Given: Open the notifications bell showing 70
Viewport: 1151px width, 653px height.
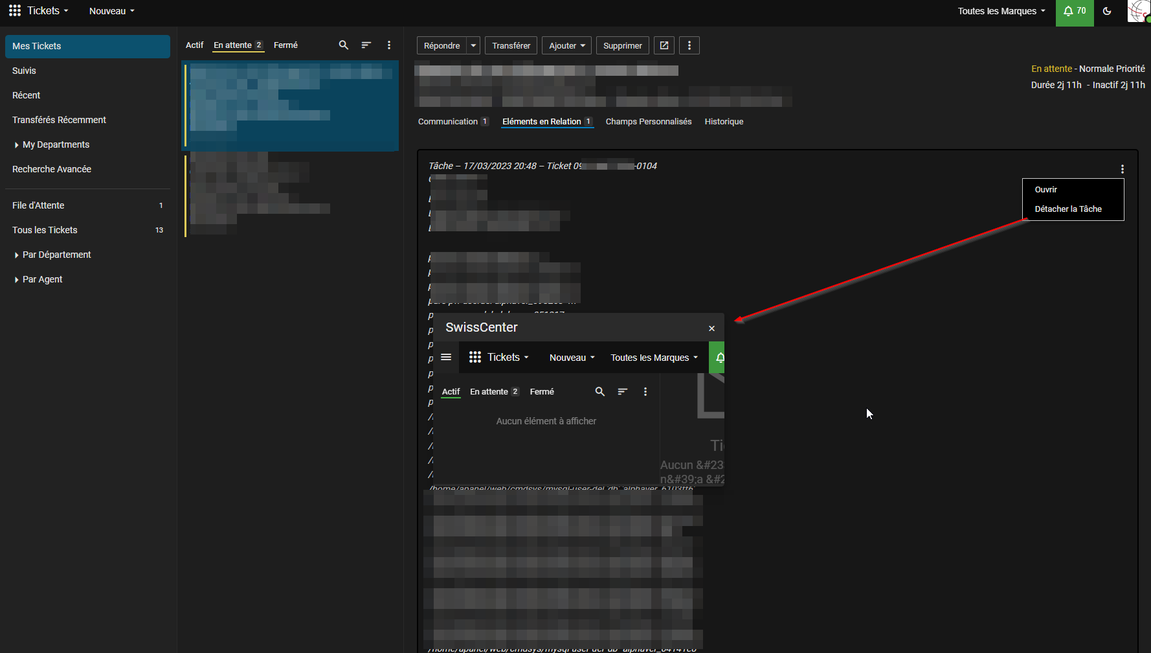Looking at the screenshot, I should pos(1074,11).
